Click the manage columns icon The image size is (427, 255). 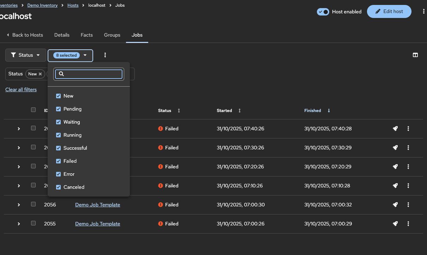pos(415,55)
